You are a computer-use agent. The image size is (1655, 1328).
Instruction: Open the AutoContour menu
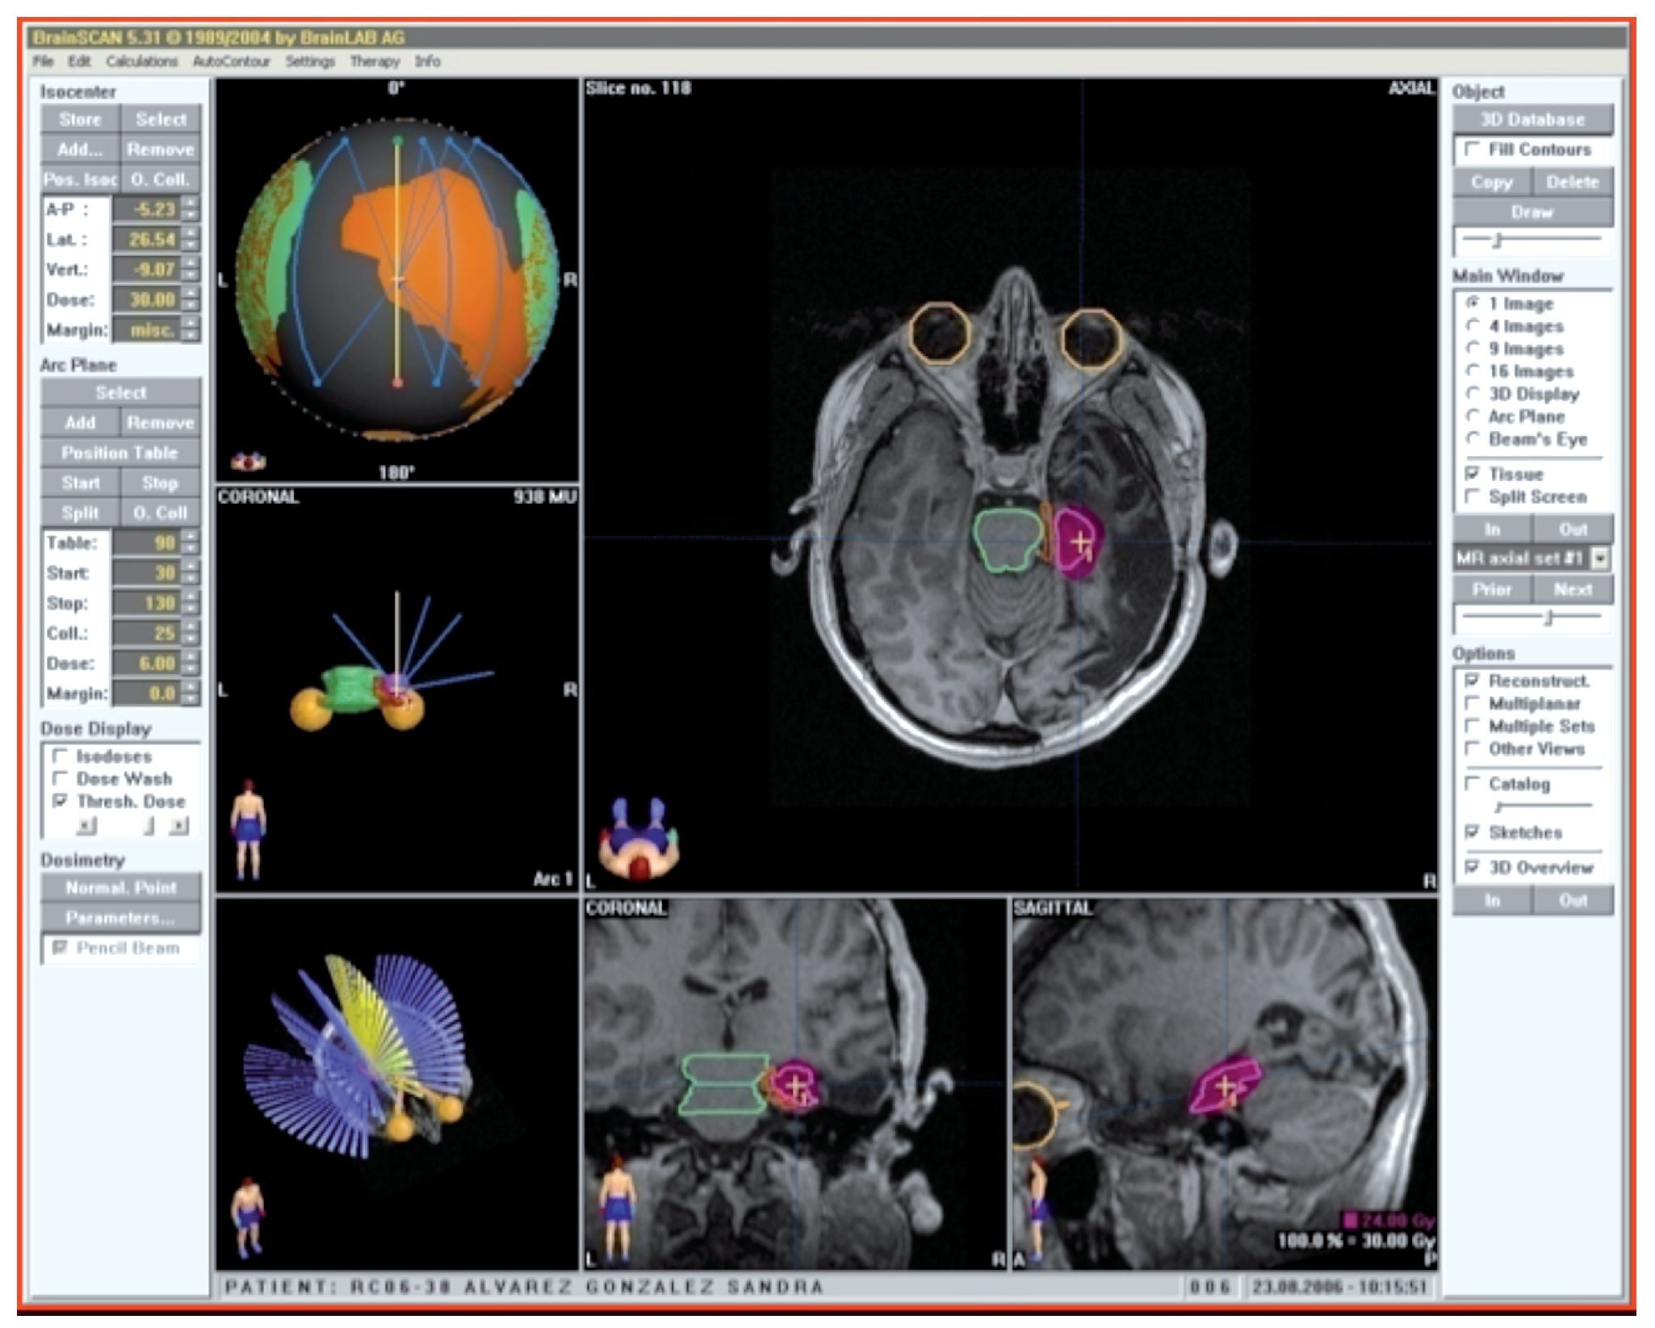pos(231,61)
